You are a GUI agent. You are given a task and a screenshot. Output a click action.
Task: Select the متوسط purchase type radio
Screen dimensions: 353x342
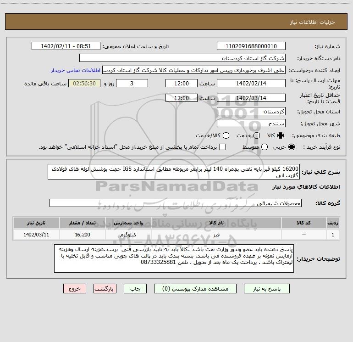coord(265,147)
